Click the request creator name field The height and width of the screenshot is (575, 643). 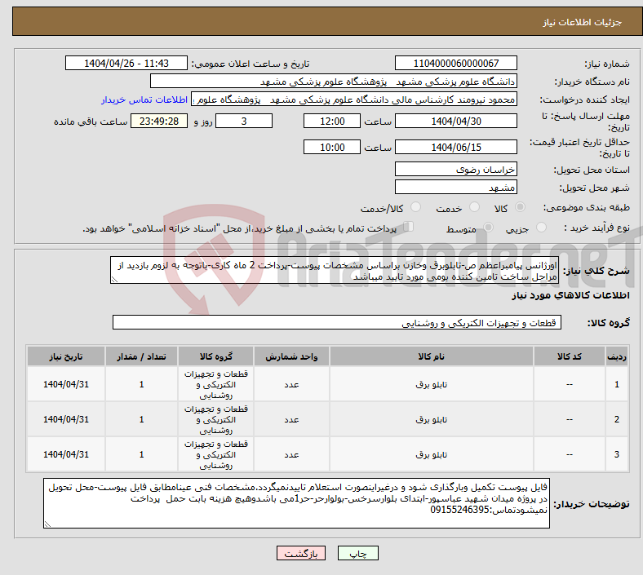pos(354,100)
